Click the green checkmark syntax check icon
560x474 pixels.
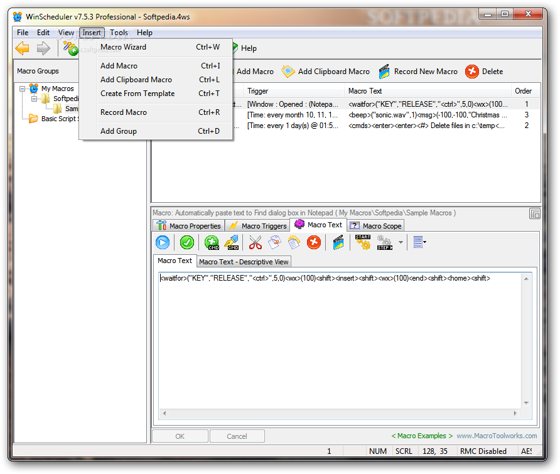tap(187, 242)
